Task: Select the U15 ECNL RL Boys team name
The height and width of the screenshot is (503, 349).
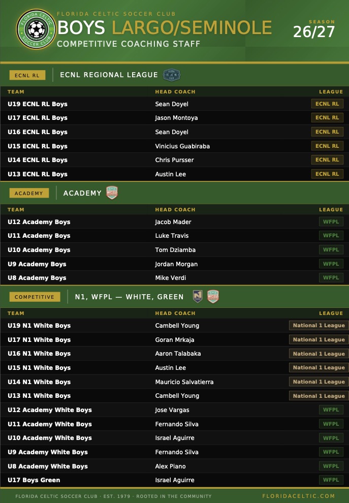Action: tap(38, 146)
